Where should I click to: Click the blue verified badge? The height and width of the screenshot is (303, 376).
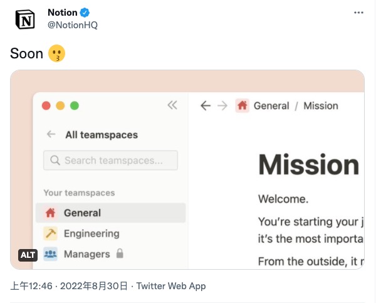coord(85,13)
